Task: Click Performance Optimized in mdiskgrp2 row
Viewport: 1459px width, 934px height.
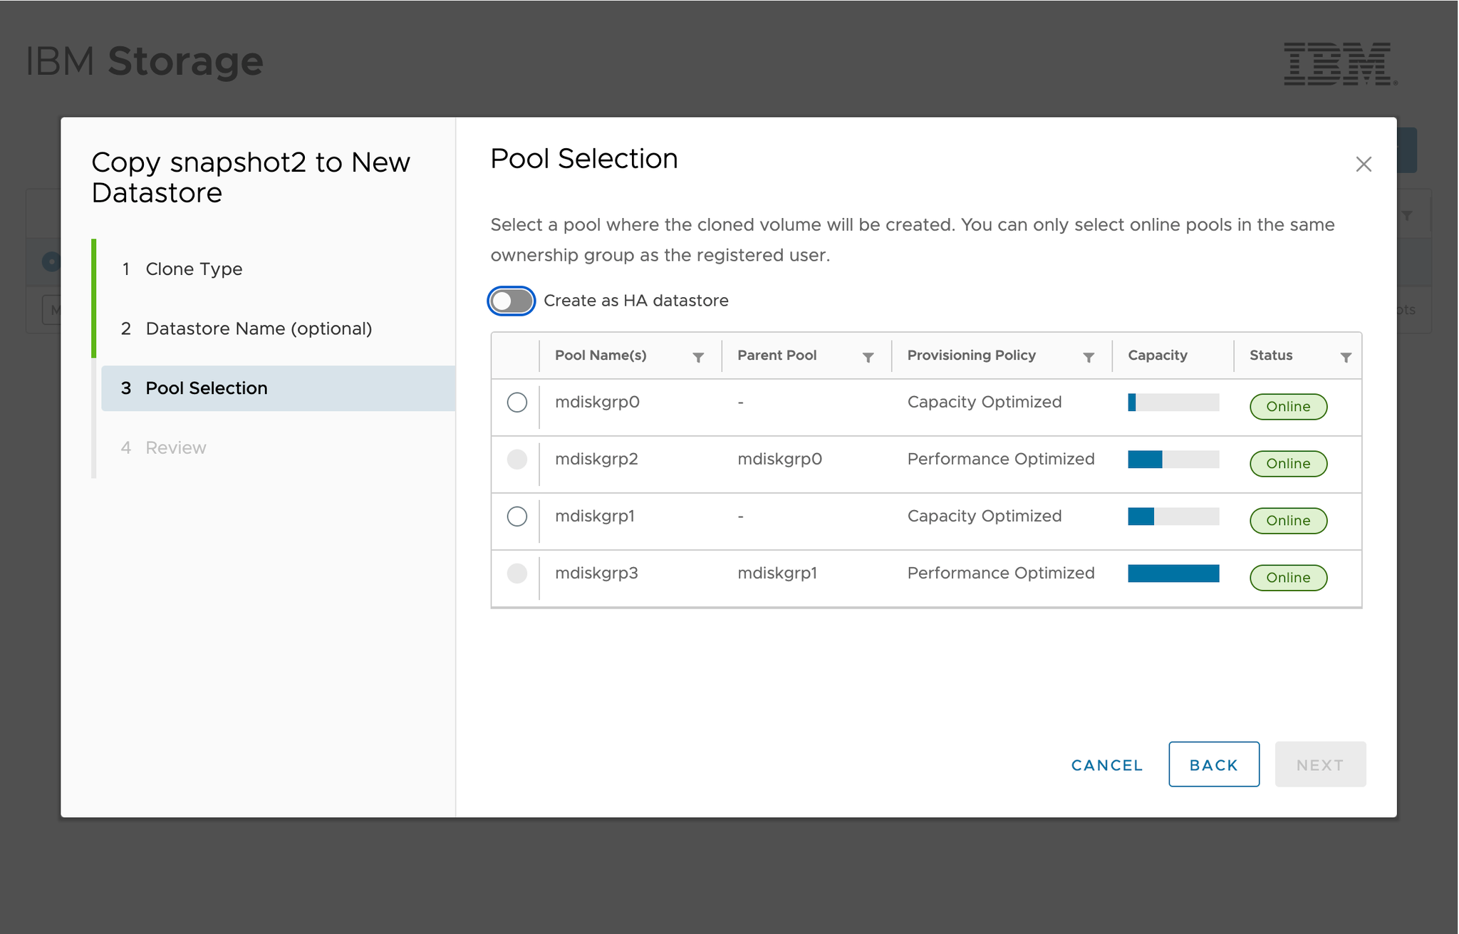Action: 1001,460
